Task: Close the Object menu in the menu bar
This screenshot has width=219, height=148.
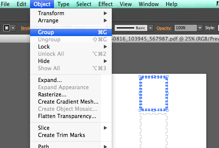Action: coord(42,4)
